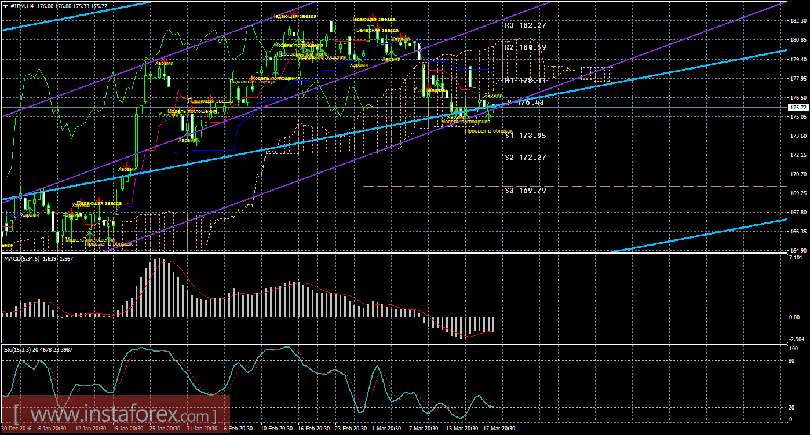Click green arrow above 'Просвет в облаках' near pivot
Viewport: 810px width, 435px height.
(x=488, y=116)
